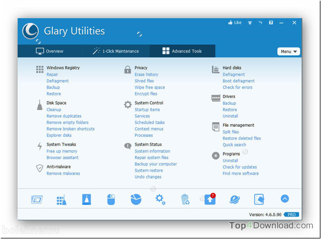Collapse the dock with the up chevron

285,199
